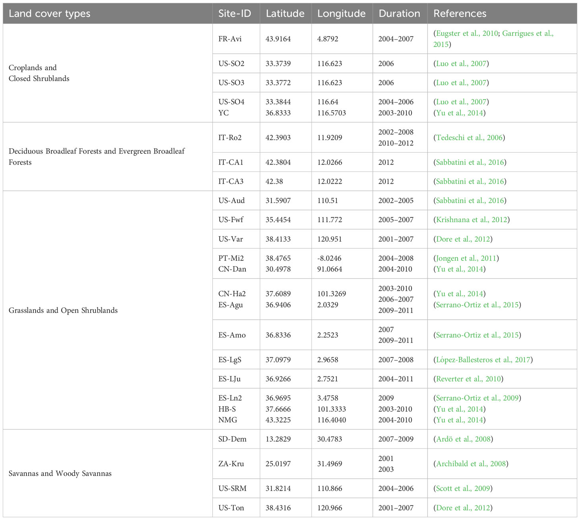Open the Tedeschi et al., 2006 reference

click(x=470, y=138)
